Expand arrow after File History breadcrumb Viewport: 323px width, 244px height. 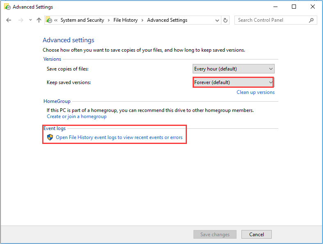142,20
